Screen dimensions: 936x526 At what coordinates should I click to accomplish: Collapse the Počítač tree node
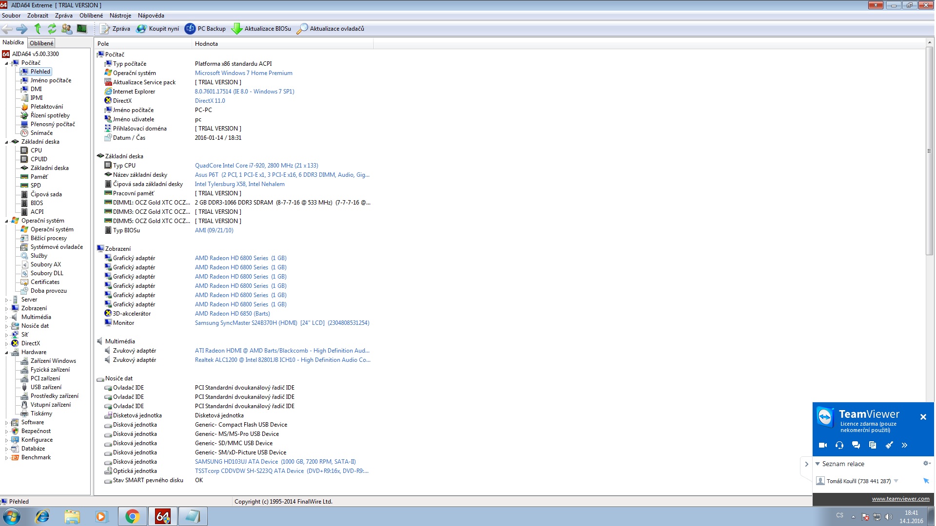point(7,63)
